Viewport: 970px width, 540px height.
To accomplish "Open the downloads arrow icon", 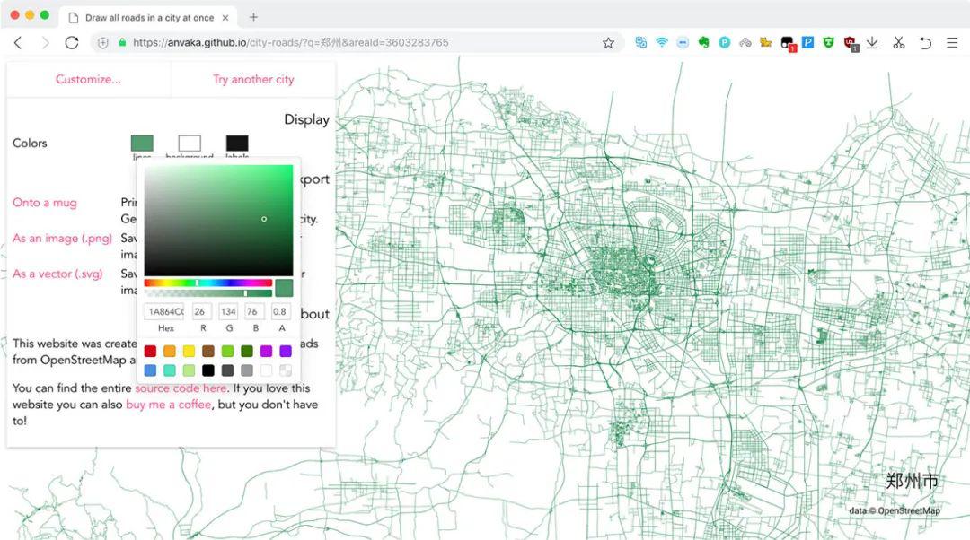I will (872, 42).
